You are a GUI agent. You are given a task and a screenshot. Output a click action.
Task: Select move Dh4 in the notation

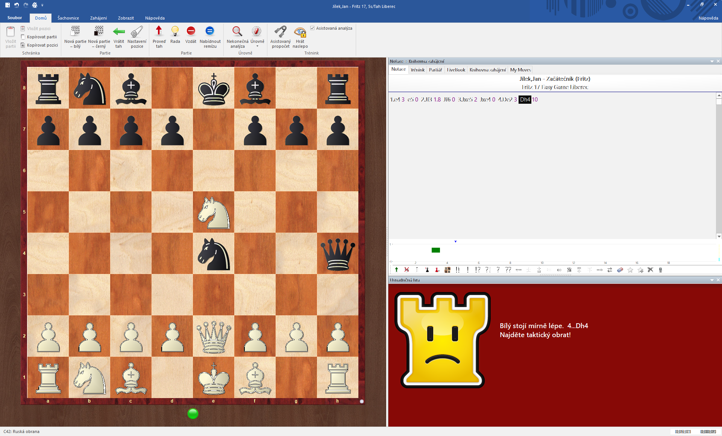point(525,100)
